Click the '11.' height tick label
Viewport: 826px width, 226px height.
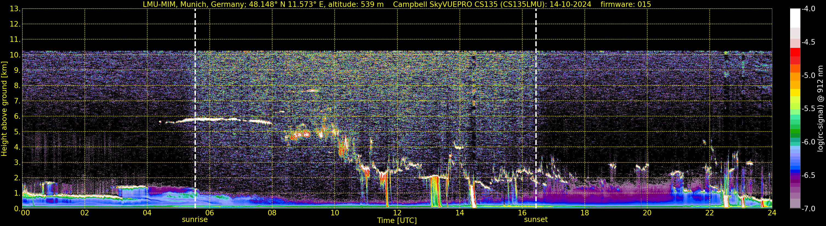15,39
